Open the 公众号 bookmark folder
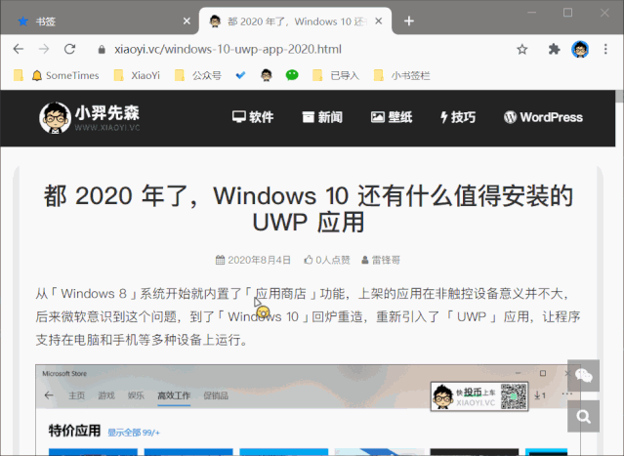 198,75
